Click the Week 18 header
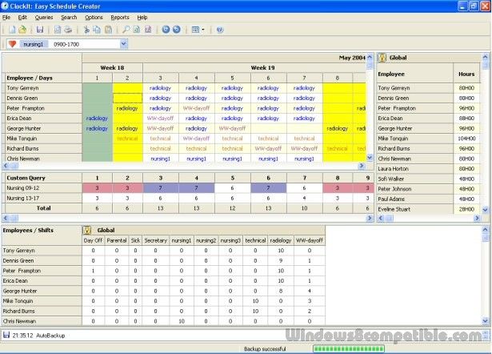 pos(112,67)
